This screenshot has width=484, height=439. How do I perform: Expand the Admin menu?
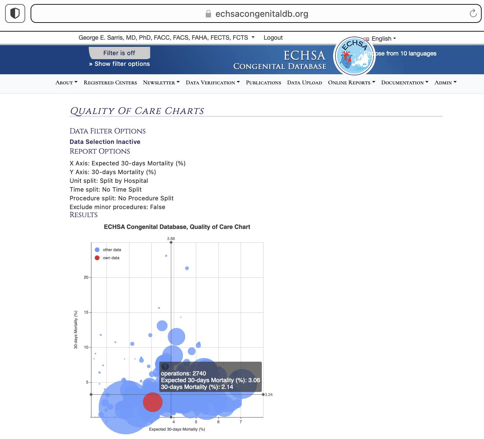point(445,83)
